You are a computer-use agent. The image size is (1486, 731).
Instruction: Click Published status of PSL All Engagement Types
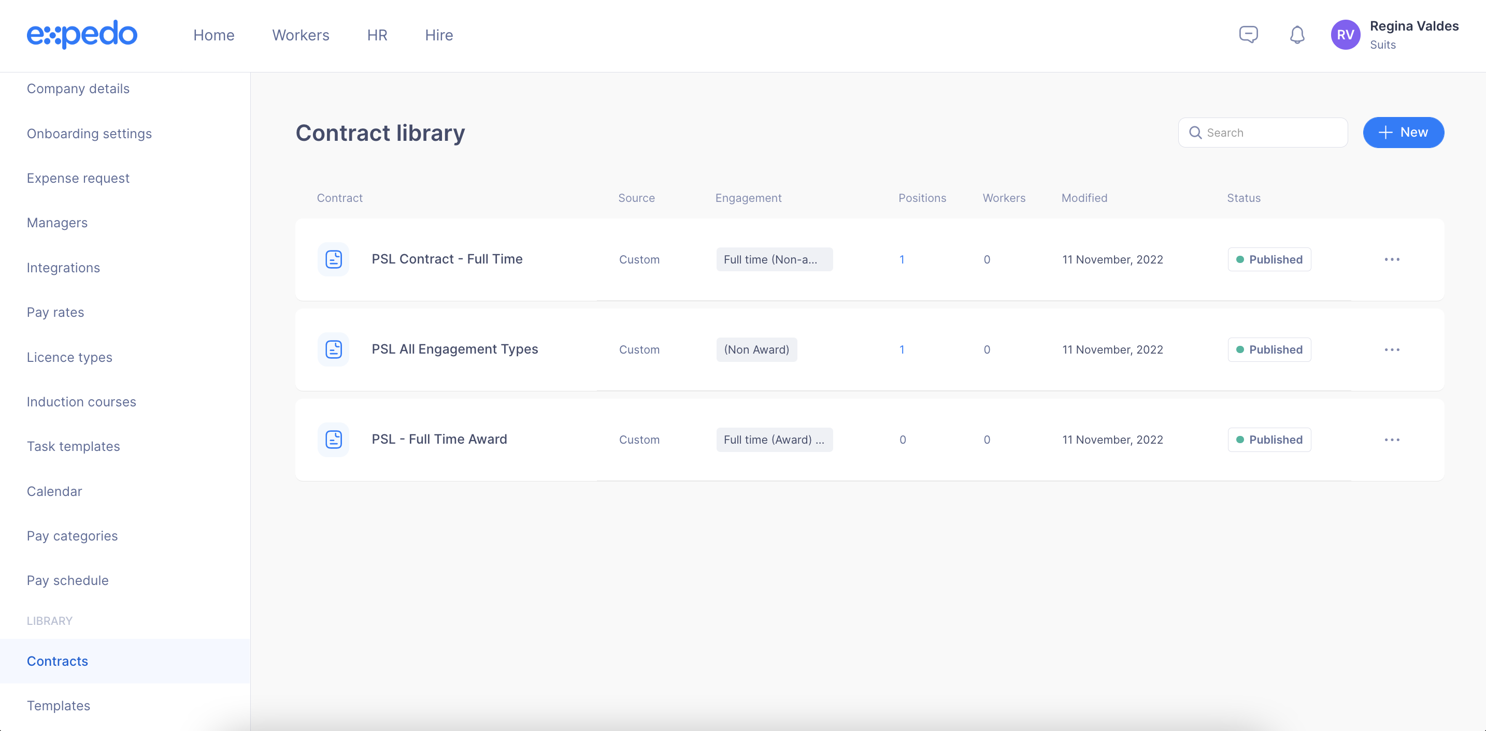click(x=1269, y=349)
